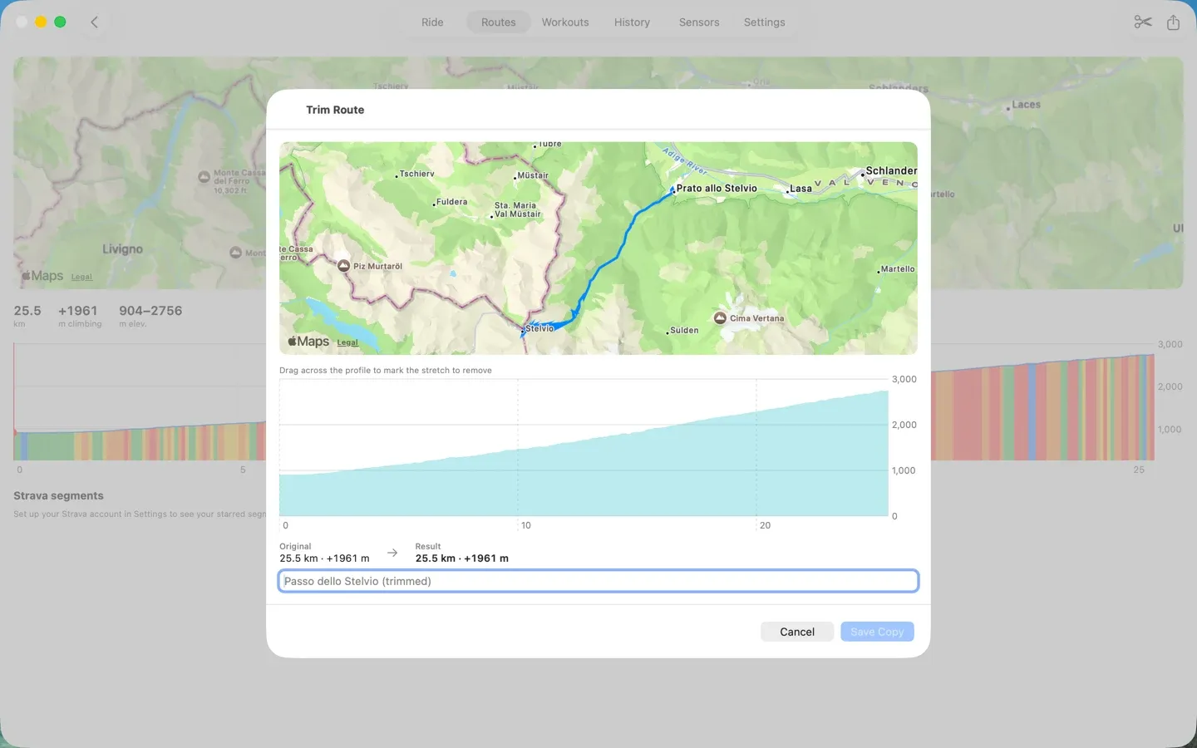The image size is (1197, 748).
Task: Go back using the chevron arrow
Action: pos(95,22)
